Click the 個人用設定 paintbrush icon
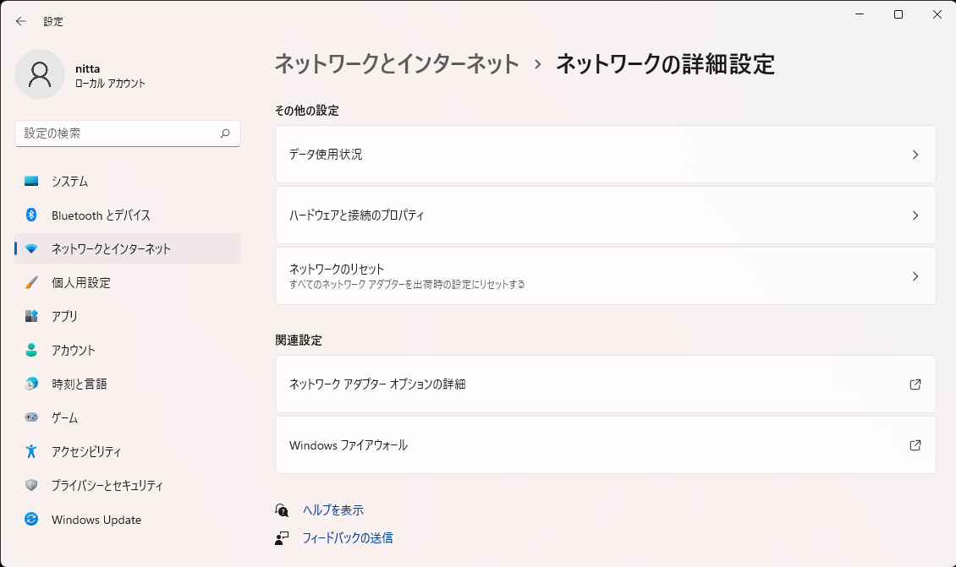This screenshot has width=956, height=567. pyautogui.click(x=31, y=282)
